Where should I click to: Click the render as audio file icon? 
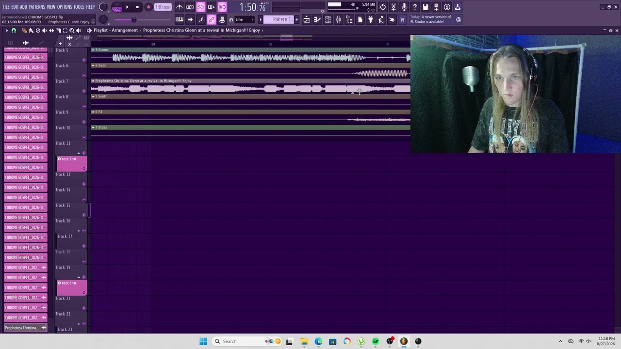[436, 7]
